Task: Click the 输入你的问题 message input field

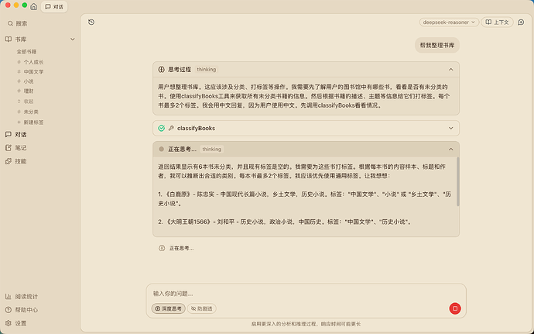Action: [294, 294]
